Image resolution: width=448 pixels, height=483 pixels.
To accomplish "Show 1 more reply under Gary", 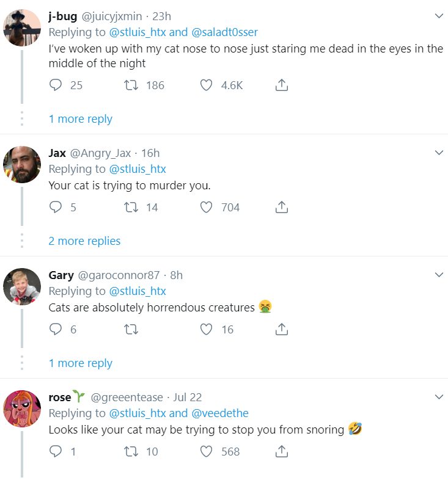I will tap(81, 363).
